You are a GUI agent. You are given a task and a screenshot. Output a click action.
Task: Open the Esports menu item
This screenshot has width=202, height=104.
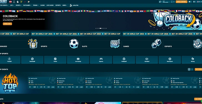coord(58,5)
